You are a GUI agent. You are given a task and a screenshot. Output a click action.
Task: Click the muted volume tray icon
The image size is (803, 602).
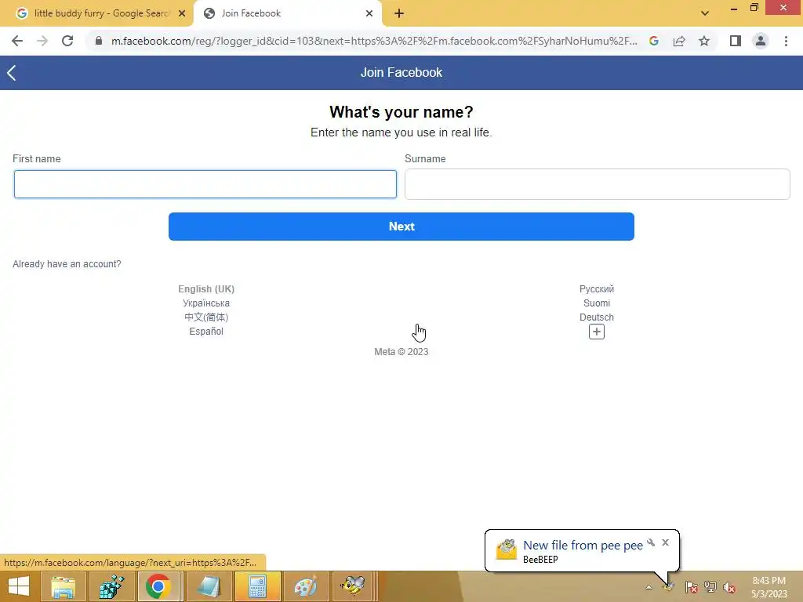(x=729, y=587)
